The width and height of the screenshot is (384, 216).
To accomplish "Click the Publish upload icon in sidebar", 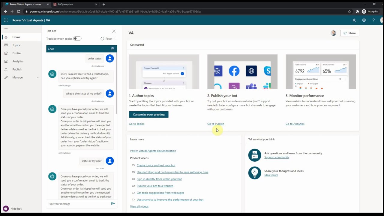I will tap(6, 69).
